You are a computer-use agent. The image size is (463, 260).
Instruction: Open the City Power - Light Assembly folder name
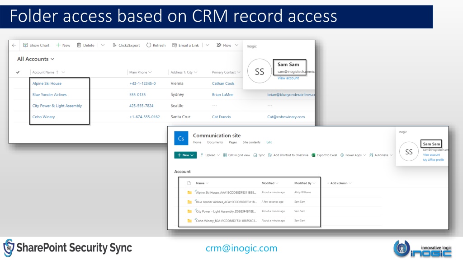(x=226, y=211)
